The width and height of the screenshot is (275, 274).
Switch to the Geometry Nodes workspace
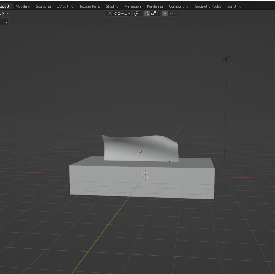pyautogui.click(x=208, y=6)
